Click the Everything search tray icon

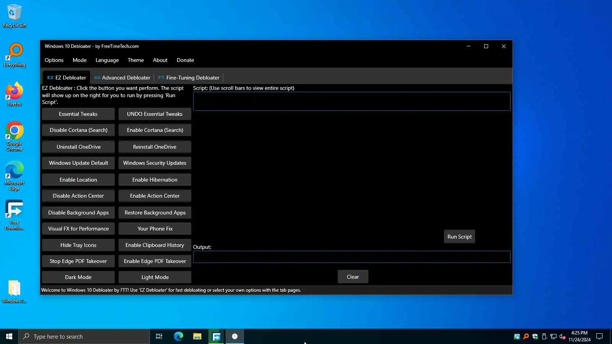[526, 336]
